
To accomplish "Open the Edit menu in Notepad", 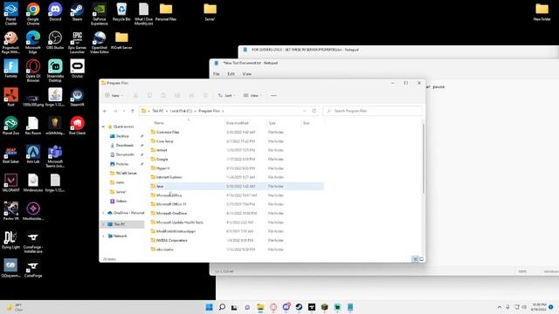I will (231, 74).
